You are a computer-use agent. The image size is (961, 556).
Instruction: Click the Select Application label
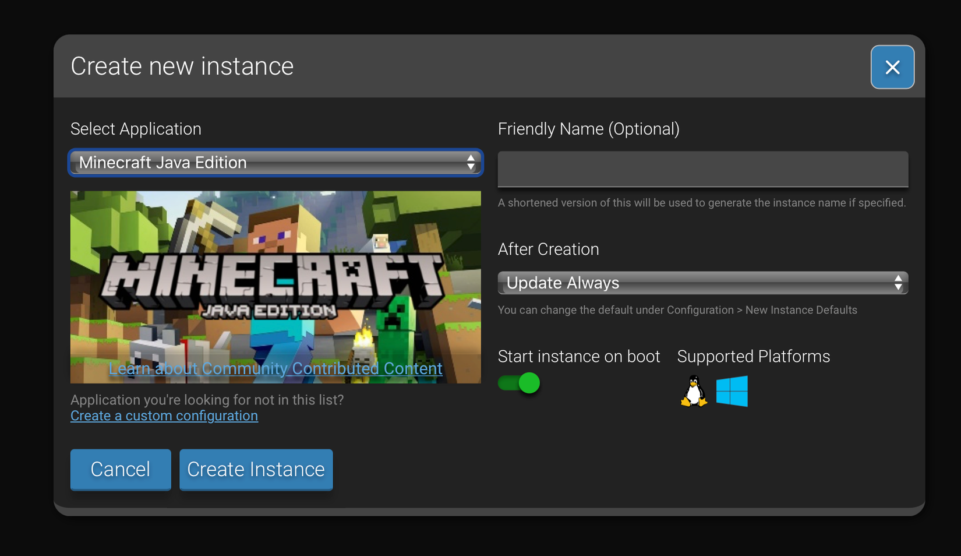point(136,129)
